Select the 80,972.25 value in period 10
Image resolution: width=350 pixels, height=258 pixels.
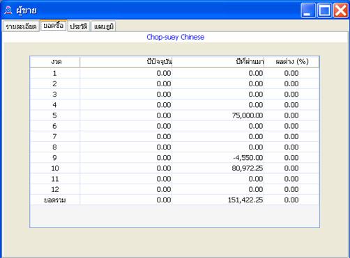click(248, 168)
